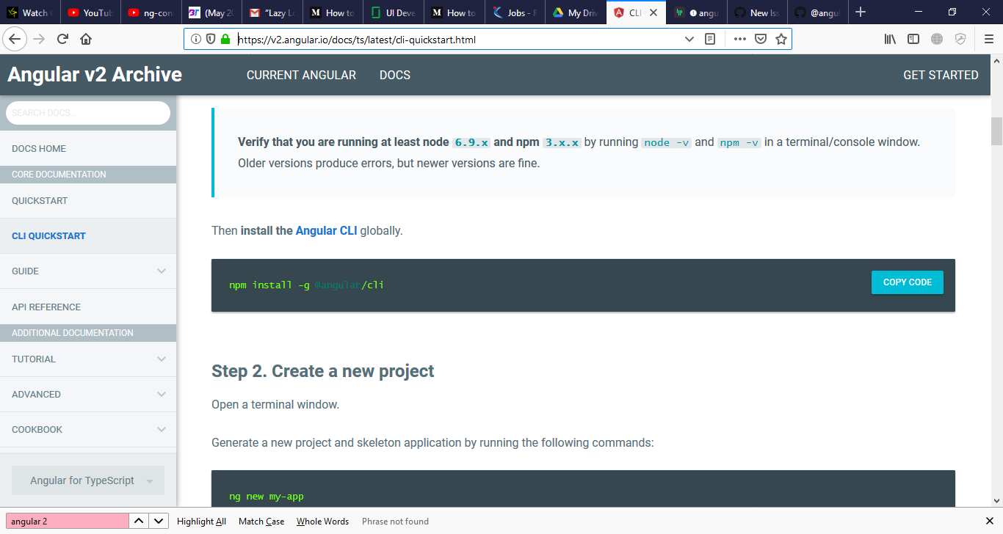Show site information icon in address bar

(196, 39)
